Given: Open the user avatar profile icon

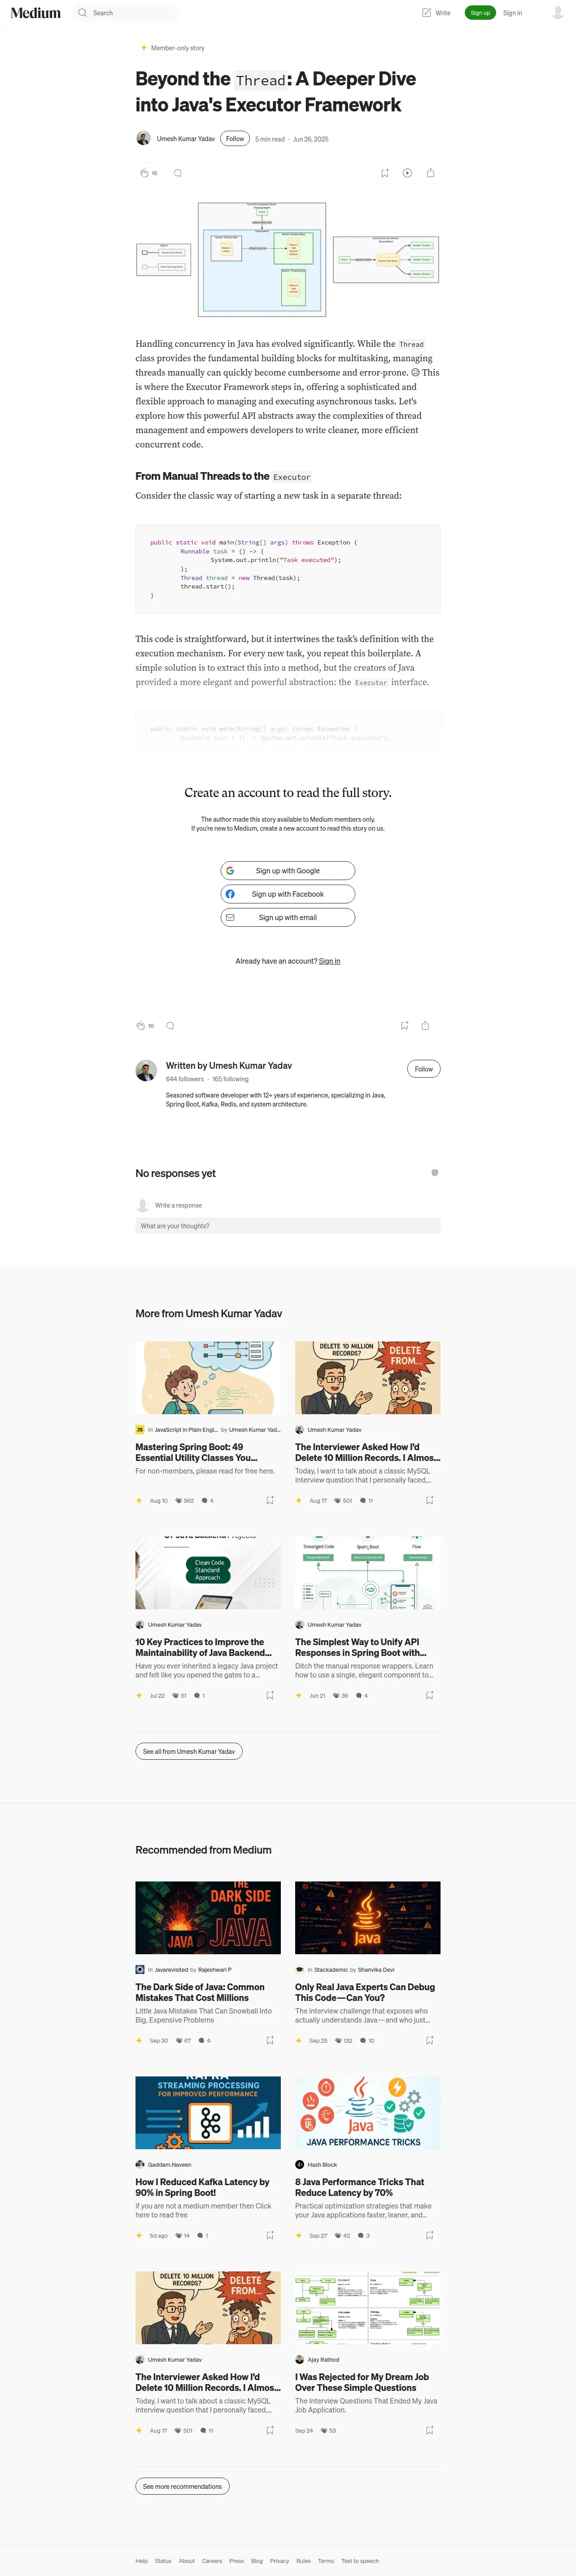Looking at the screenshot, I should coord(558,13).
